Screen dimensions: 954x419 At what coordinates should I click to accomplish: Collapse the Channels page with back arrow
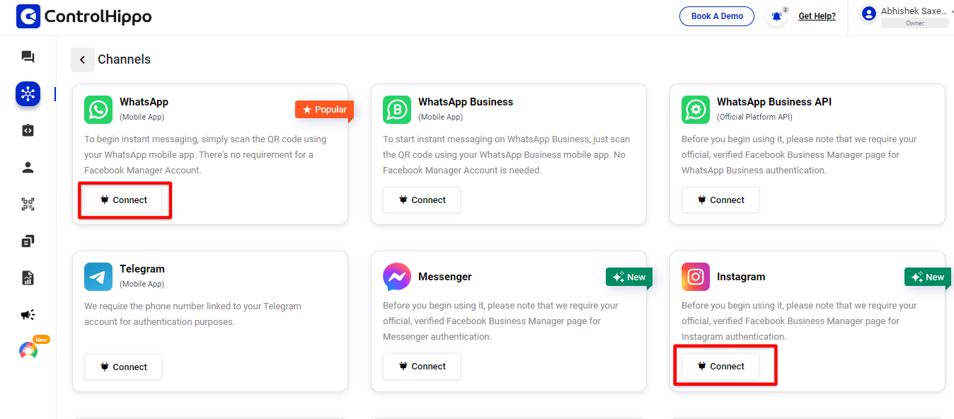pos(82,59)
